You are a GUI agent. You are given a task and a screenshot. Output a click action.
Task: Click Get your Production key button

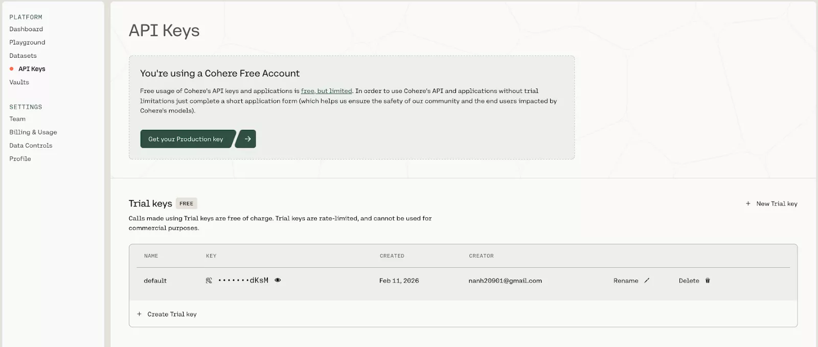[187, 139]
